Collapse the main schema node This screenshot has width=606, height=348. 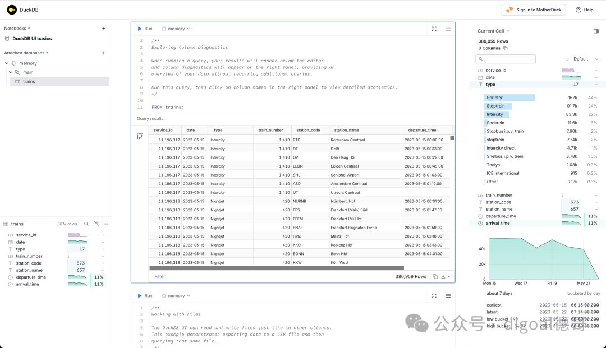point(11,72)
